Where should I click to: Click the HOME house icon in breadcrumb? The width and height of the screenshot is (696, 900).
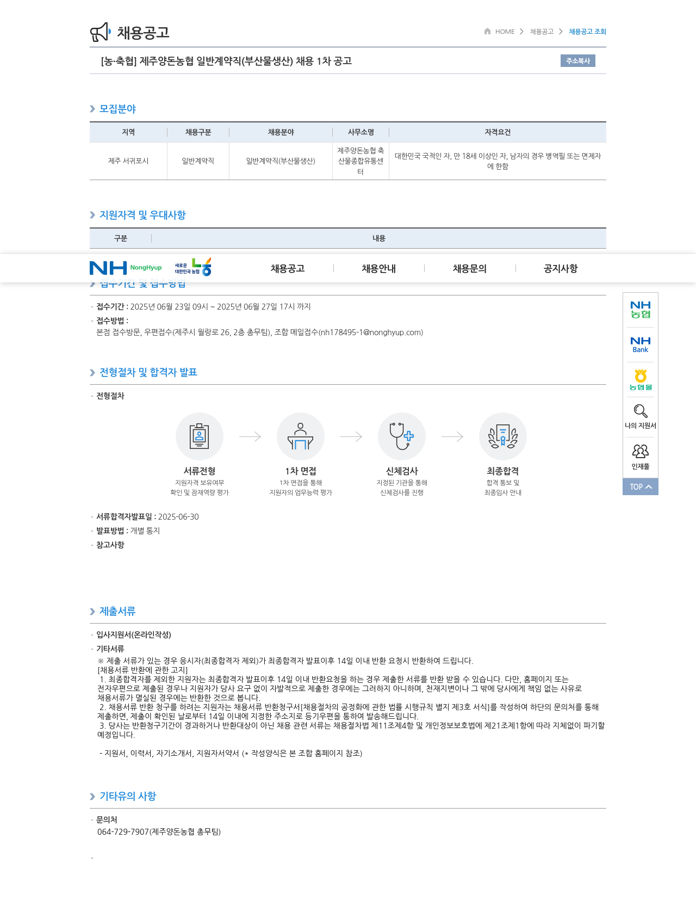coord(488,31)
